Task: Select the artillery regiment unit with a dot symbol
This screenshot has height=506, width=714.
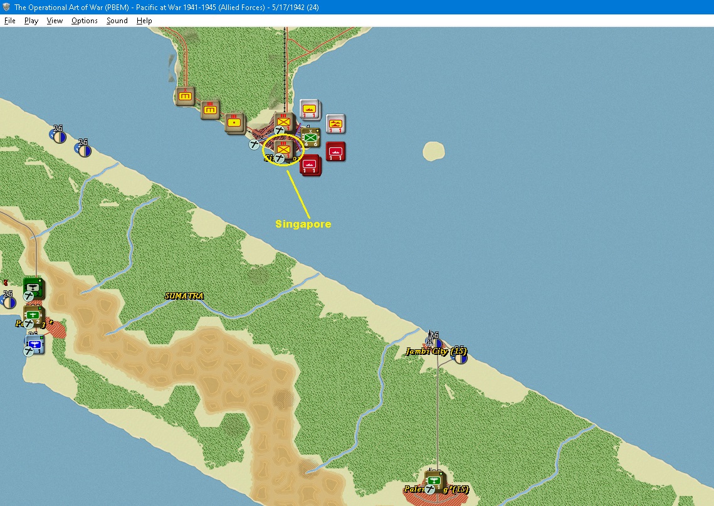Action: [235, 123]
